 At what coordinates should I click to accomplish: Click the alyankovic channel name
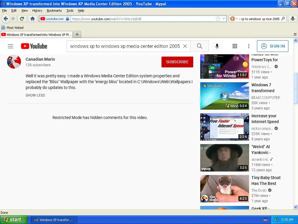(260, 160)
